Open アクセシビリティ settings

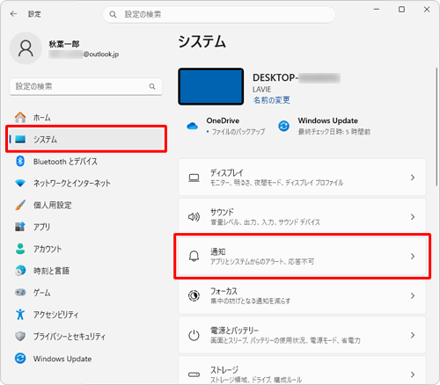pos(85,315)
